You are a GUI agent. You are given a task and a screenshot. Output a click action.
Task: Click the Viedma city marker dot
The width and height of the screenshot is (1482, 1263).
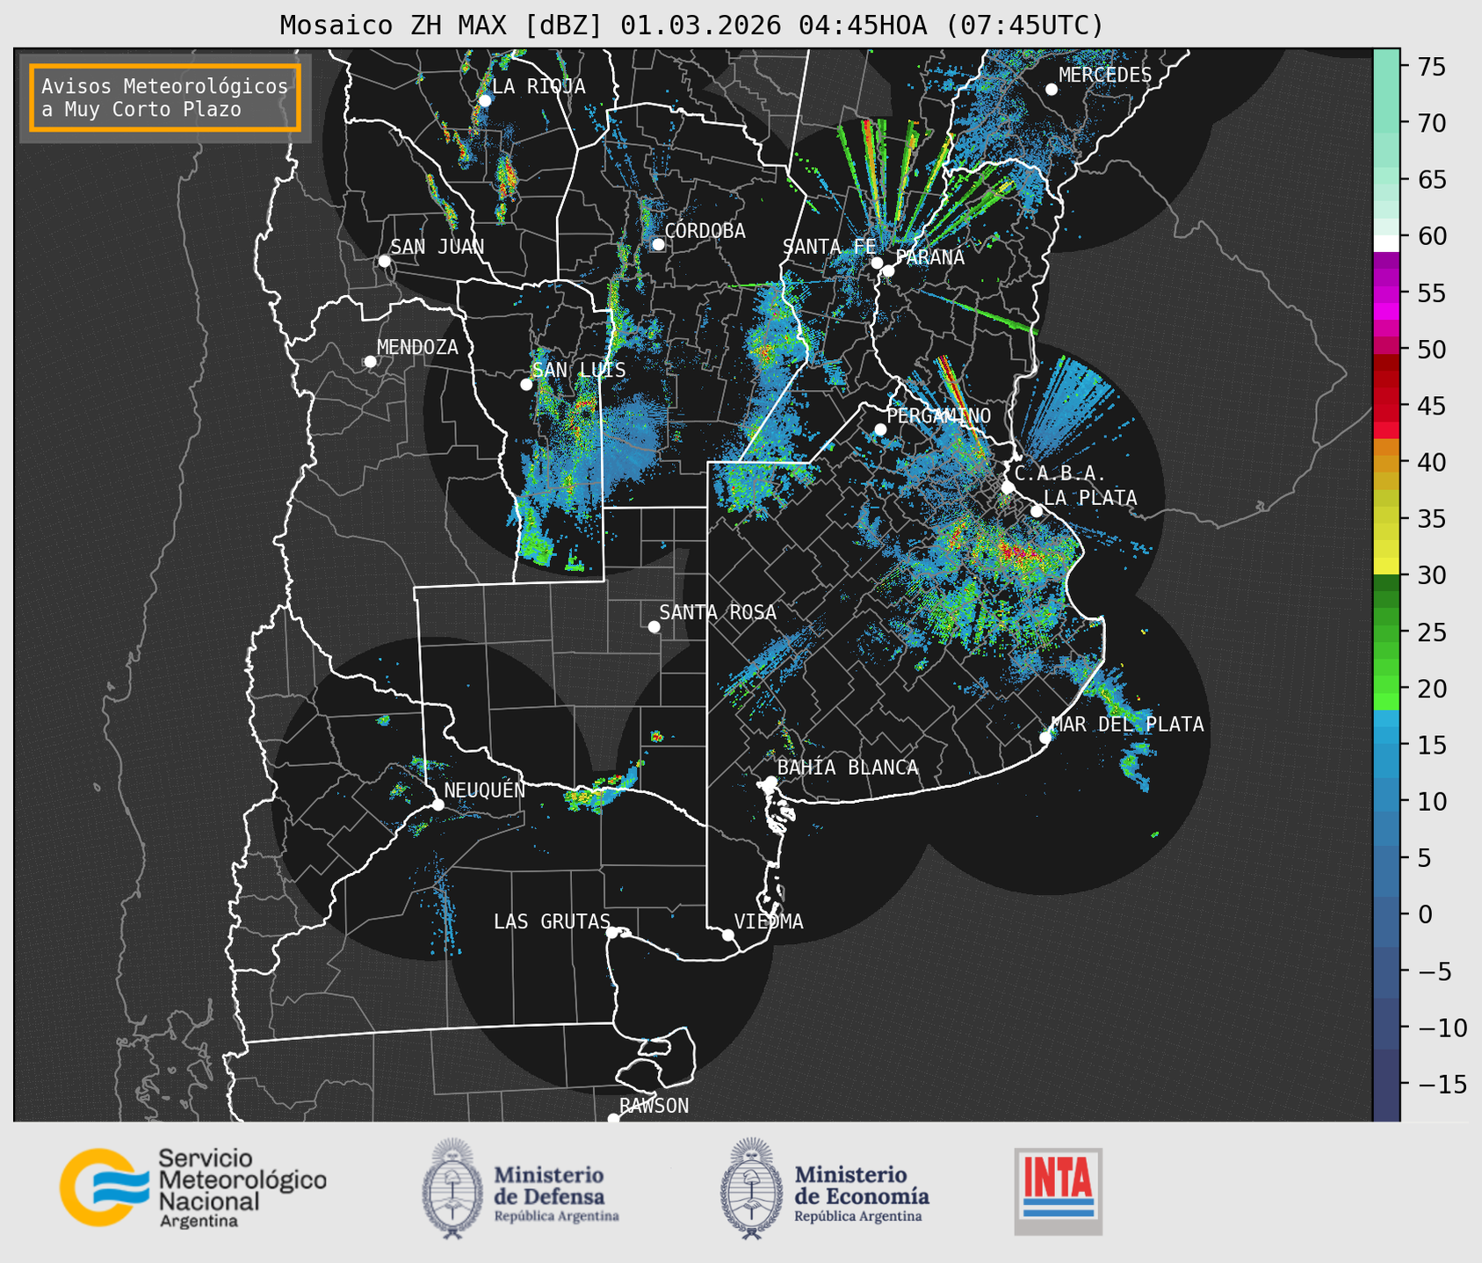point(728,935)
